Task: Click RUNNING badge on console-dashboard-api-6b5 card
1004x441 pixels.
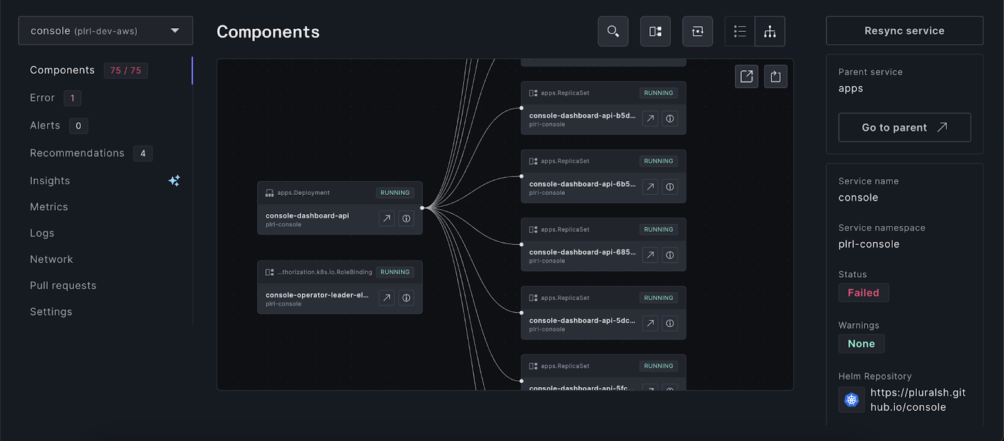Action: 658,161
